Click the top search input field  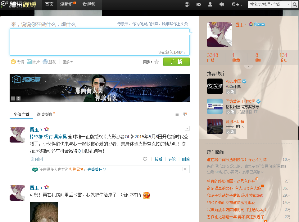(x=268, y=4)
